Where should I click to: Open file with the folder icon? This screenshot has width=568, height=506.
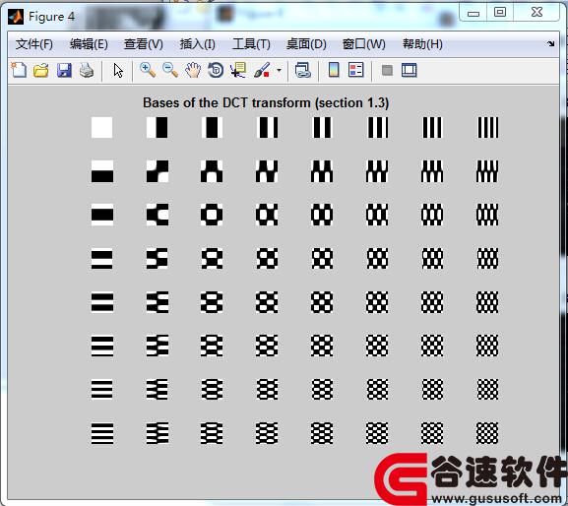41,70
